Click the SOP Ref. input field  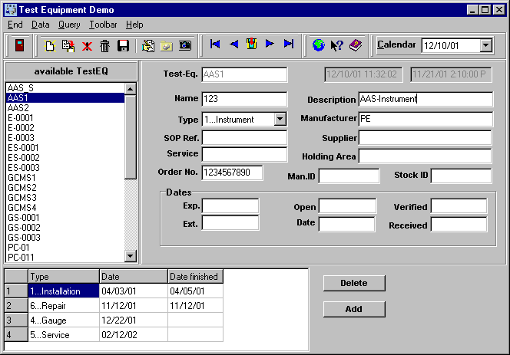coord(244,138)
